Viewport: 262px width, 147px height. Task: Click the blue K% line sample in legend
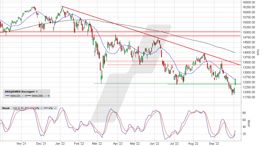pyautogui.click(x=46, y=108)
